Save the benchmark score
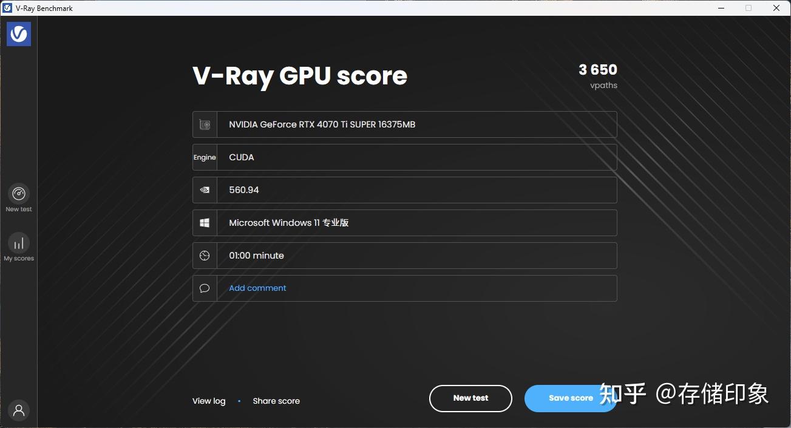The image size is (791, 428). point(570,398)
